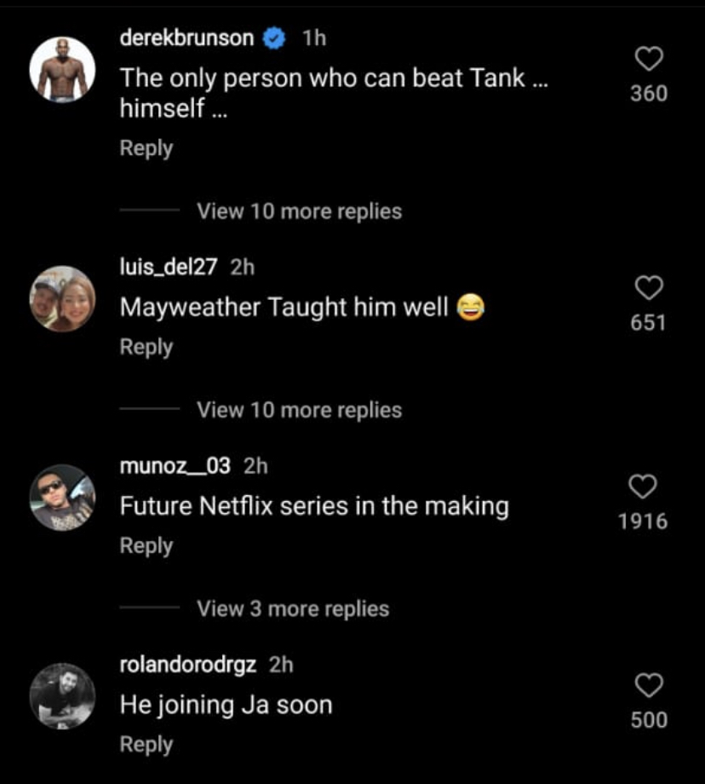Open the luis_del27 username link
Viewport: 705px width, 784px height.
click(x=168, y=267)
